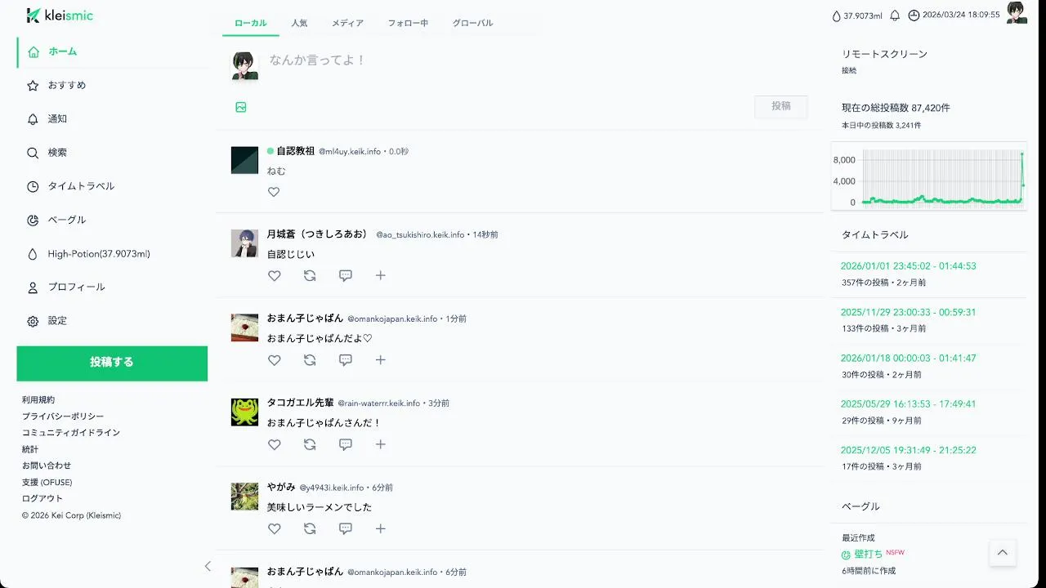Reply to やがみ's ramen post
Screen dimensions: 1046x588
coord(346,528)
